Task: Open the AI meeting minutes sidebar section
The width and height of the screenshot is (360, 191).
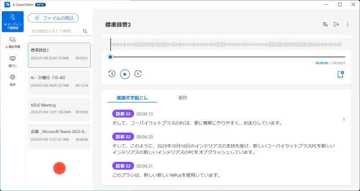Action: click(x=13, y=22)
